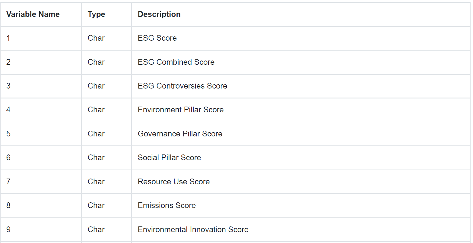Image resolution: width=473 pixels, height=243 pixels.
Task: Select variable name cell numbered 1
Action: (8, 38)
